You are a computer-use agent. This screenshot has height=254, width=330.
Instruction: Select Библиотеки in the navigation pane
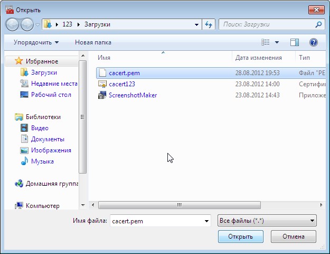[43, 117]
